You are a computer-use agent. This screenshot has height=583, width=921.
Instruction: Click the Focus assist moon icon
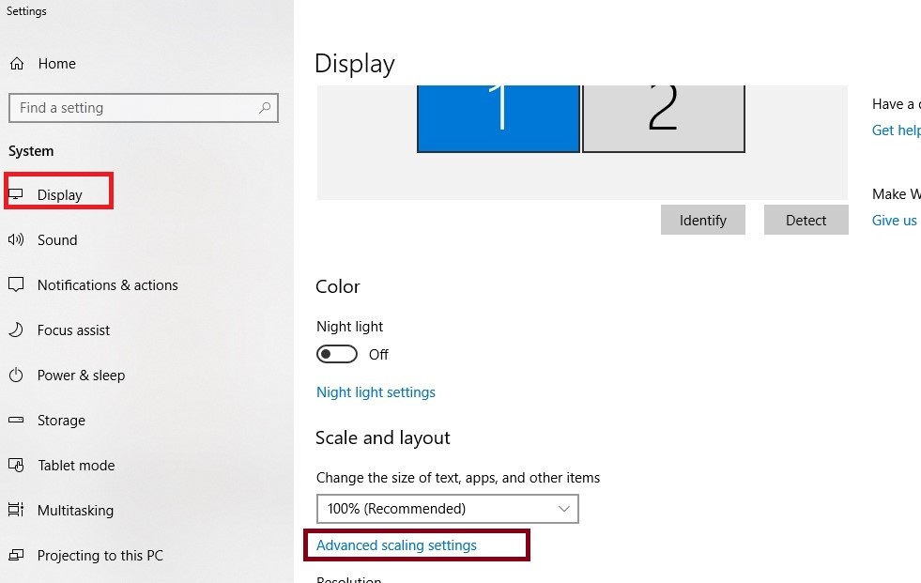coord(16,330)
